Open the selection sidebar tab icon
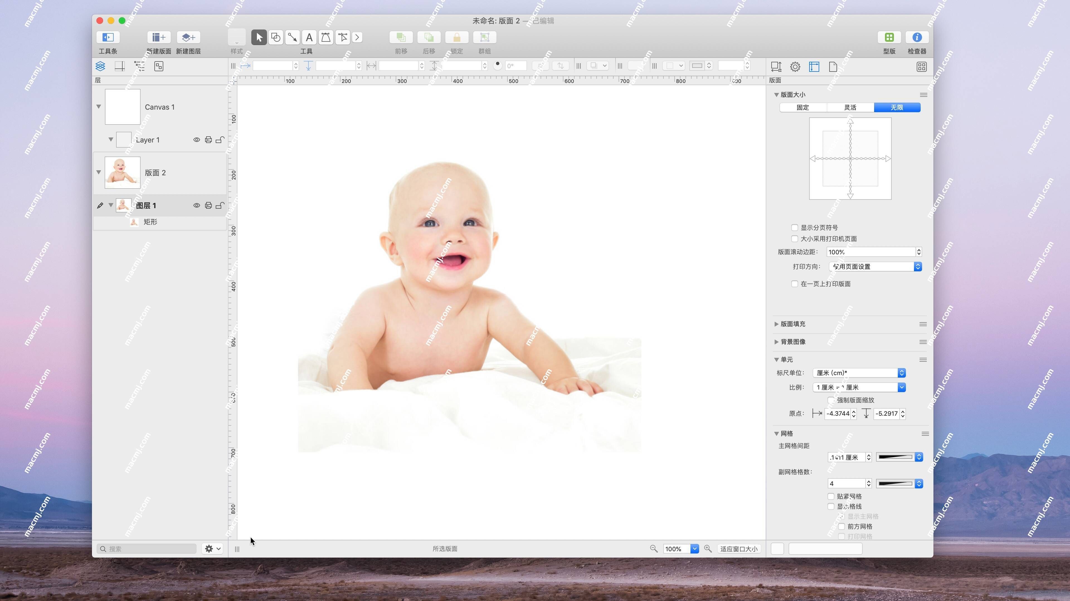The image size is (1070, 601). (x=159, y=66)
